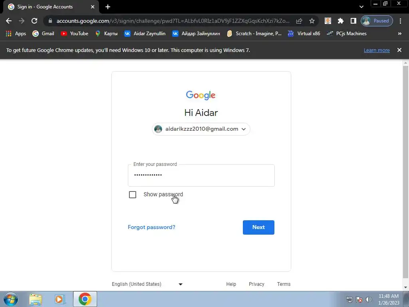Open the Extensions puzzle icon

[x=340, y=21]
